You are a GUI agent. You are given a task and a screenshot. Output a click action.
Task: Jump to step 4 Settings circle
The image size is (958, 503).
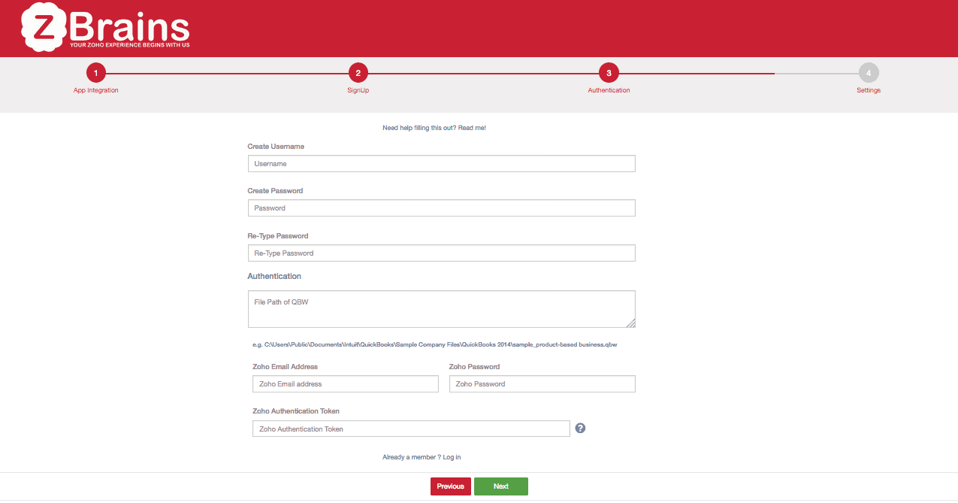869,73
